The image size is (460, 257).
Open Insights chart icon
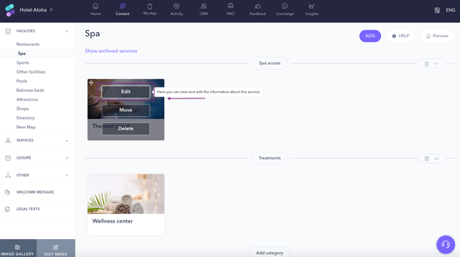[x=312, y=6]
